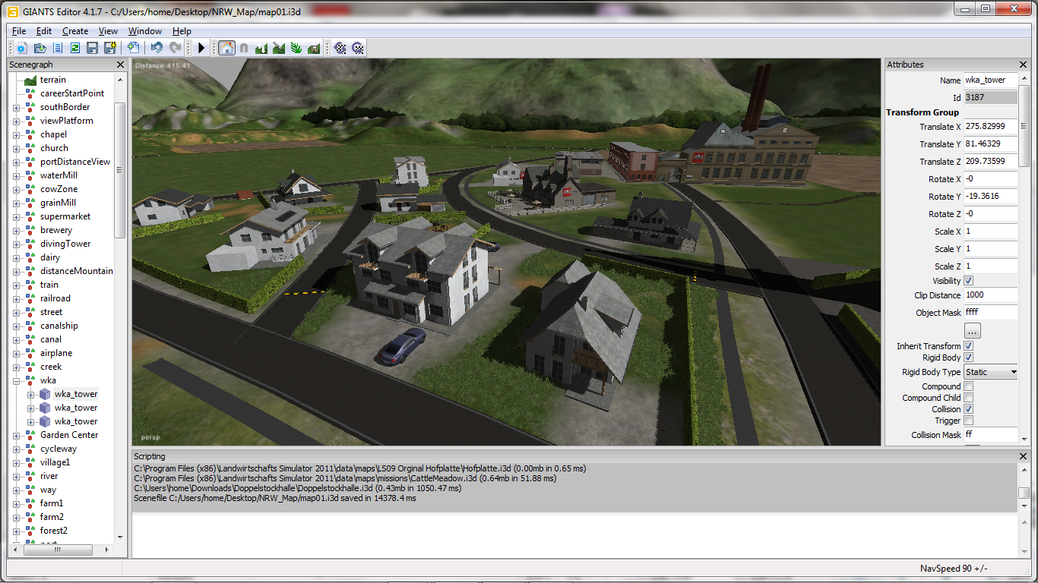Enable the Compound checkbox
The image size is (1038, 583).
969,386
